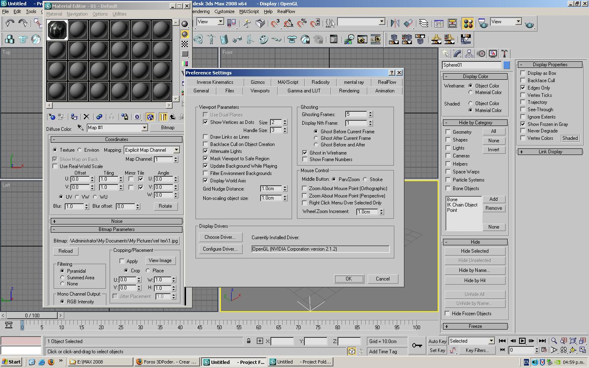Click the Quick Render teapot icon
This screenshot has height=368, width=589.
(529, 25)
